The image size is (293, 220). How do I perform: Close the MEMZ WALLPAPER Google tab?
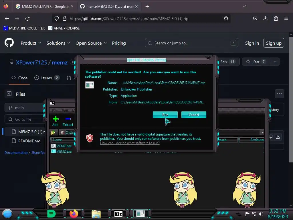72,7
